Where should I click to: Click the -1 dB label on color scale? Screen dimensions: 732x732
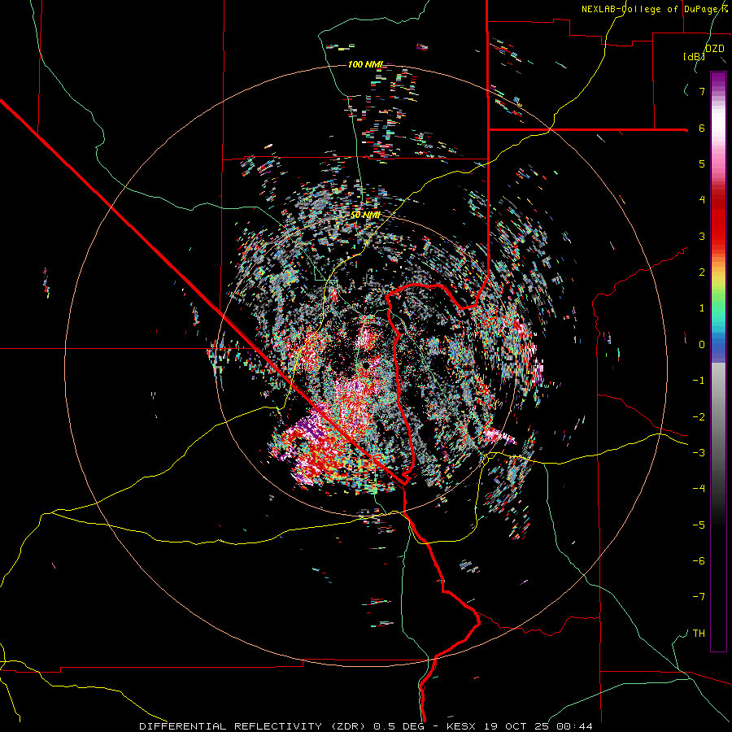click(699, 381)
